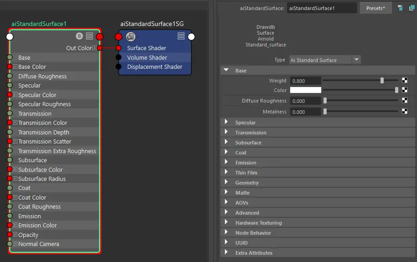Click the Volume Shader input port
The image size is (417, 262).
click(119, 57)
